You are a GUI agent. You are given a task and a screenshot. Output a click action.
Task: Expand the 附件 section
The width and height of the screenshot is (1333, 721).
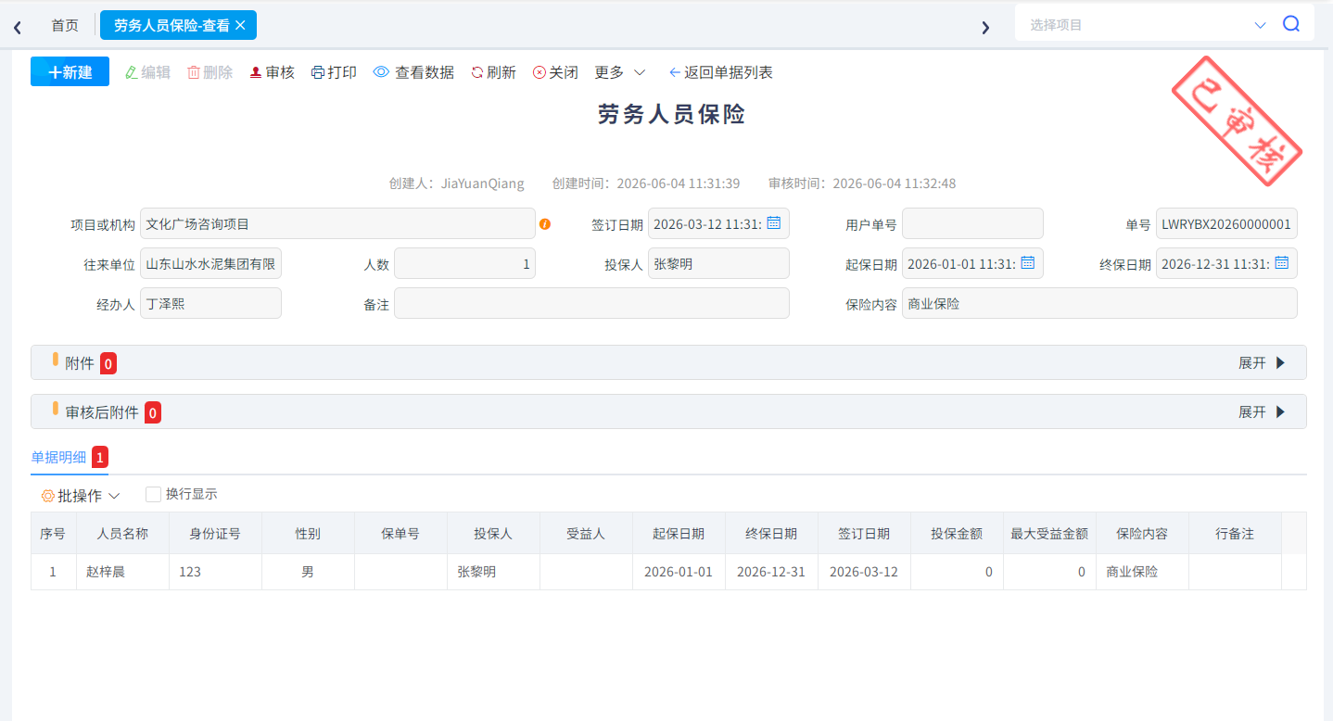pos(1262,362)
